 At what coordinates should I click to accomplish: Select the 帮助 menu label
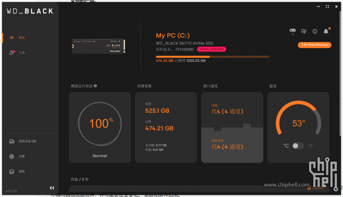22,171
